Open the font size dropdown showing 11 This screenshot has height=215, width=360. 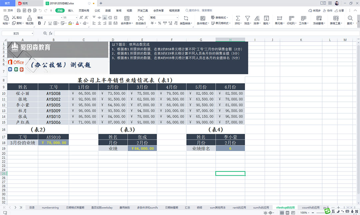click(69, 17)
